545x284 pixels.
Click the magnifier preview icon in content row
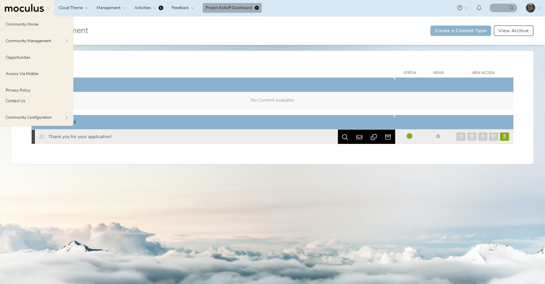coord(345,137)
